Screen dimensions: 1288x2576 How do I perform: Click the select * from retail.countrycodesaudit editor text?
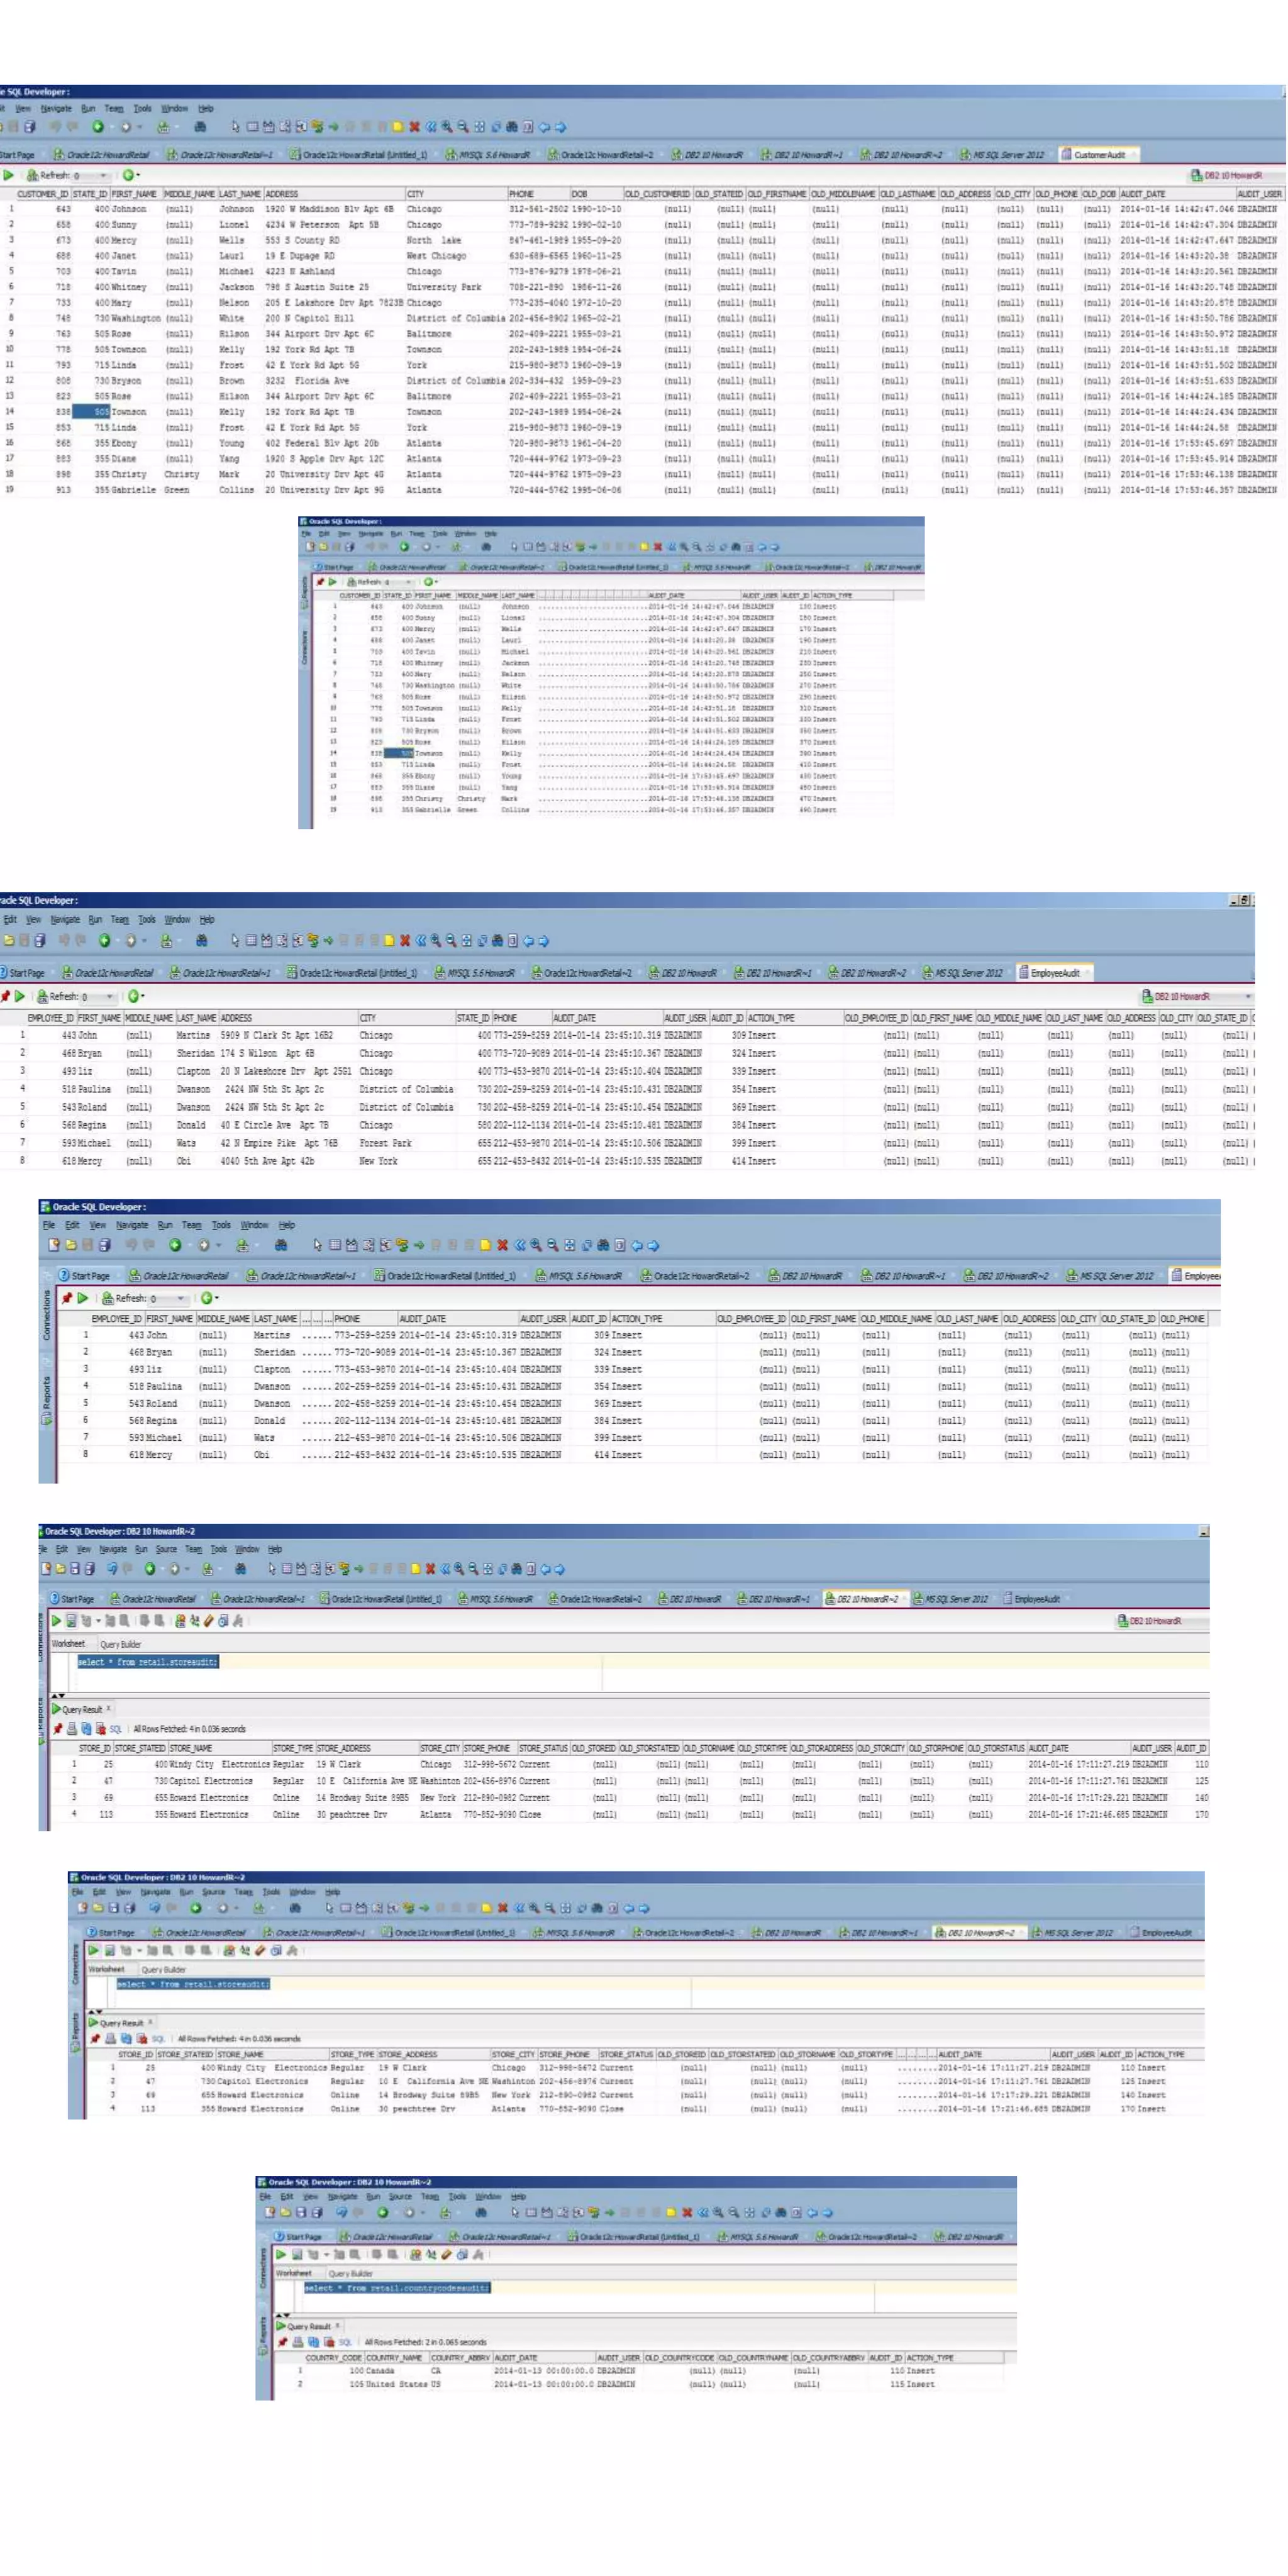(x=397, y=2288)
